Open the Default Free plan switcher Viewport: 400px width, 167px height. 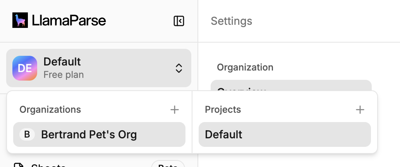tap(99, 68)
